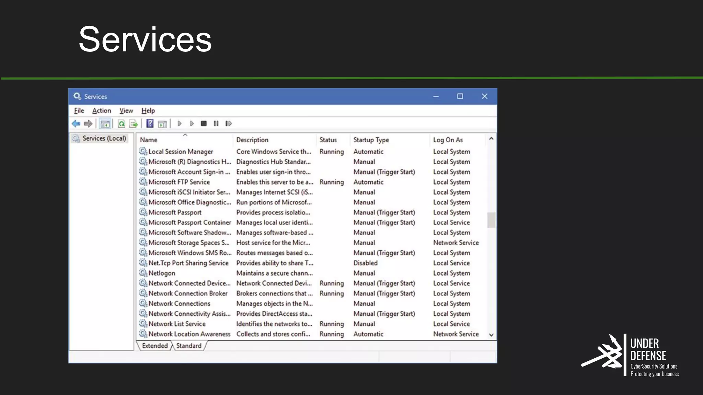Click the blue Back arrow toolbar icon
Screen dimensions: 703x395
76,123
